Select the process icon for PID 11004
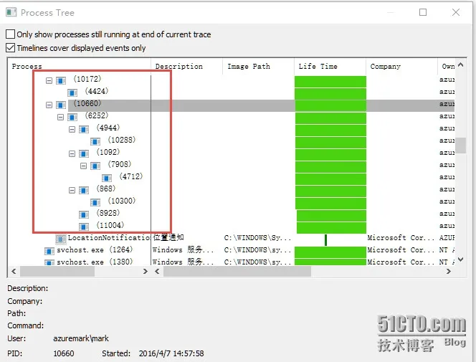476x362 pixels. click(84, 227)
